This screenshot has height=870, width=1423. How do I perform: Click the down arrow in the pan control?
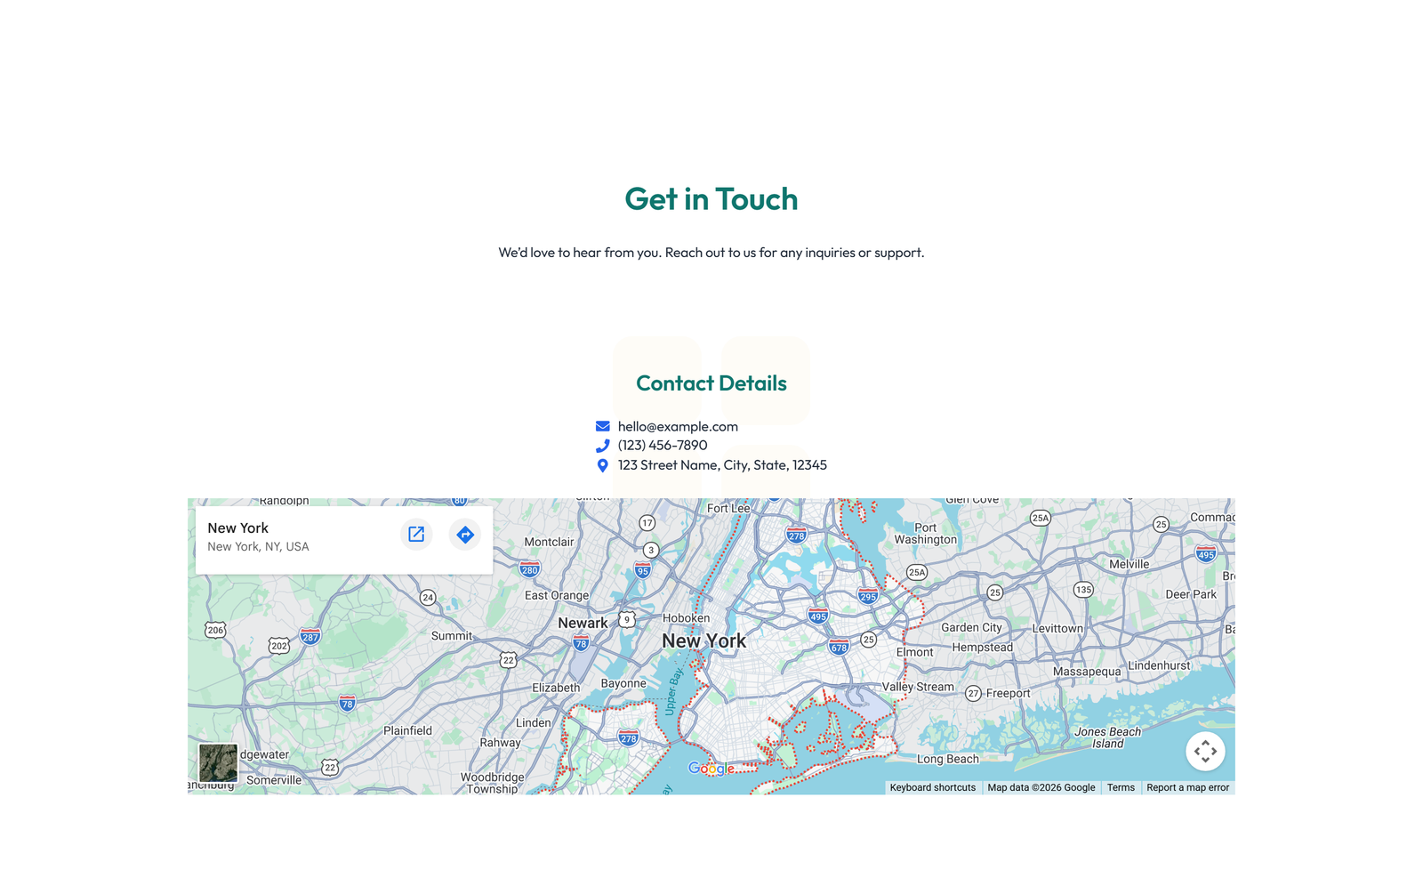[1206, 761]
